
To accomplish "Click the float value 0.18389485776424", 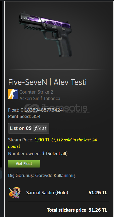I will click(42, 110).
